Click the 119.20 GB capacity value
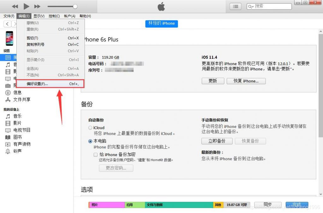This screenshot has height=213, width=323. coord(110,57)
